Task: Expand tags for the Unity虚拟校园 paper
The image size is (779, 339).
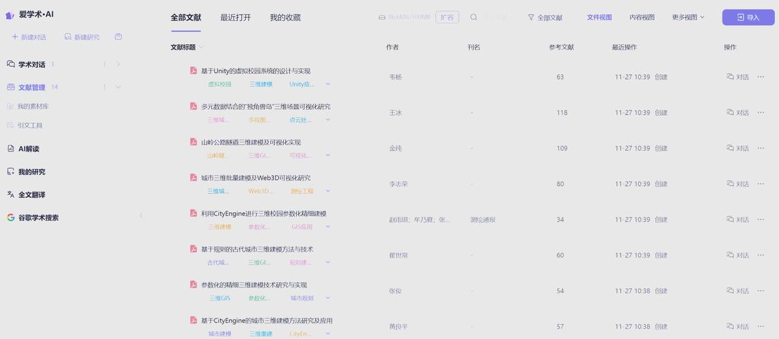Action: click(328, 84)
